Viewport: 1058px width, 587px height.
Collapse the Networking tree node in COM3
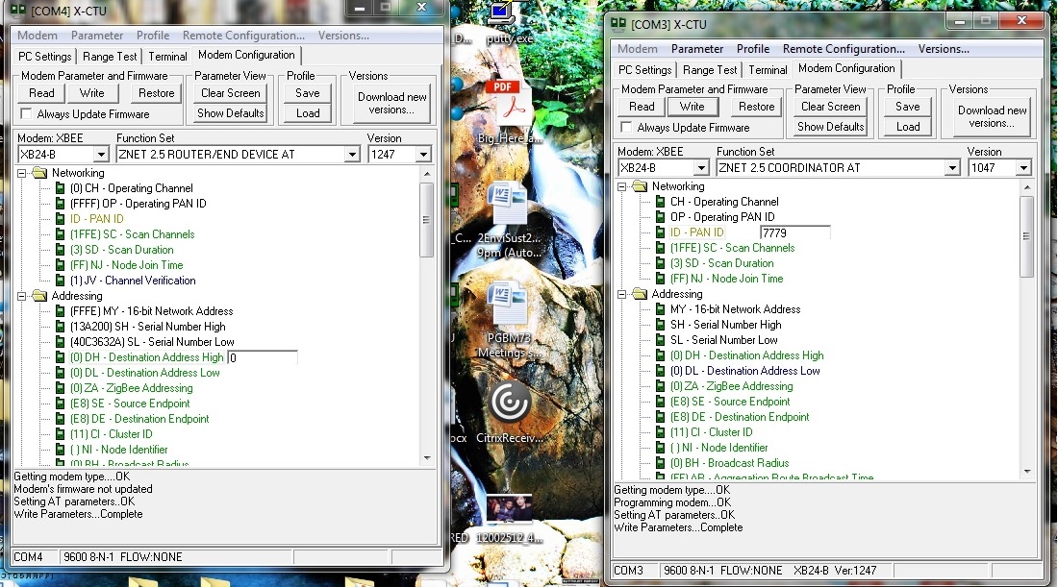click(x=622, y=186)
